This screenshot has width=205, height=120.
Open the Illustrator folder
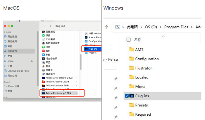141,68
